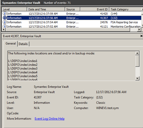This screenshot has height=128, width=143.
Task: Click the index5 path line in message
Action: point(23,76)
